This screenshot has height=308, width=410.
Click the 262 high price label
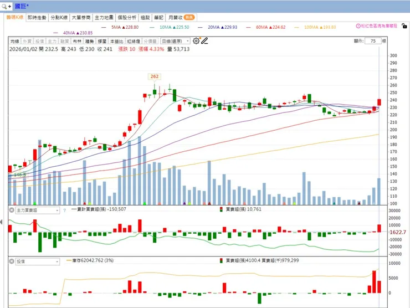tap(154, 76)
